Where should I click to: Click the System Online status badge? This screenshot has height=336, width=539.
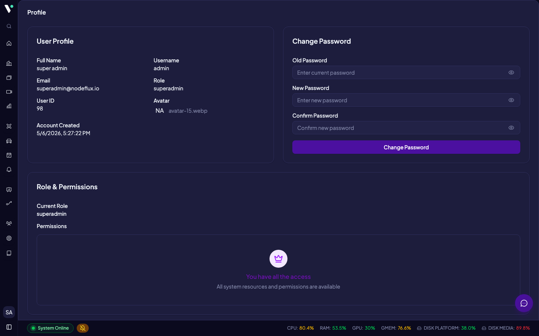click(x=50, y=328)
